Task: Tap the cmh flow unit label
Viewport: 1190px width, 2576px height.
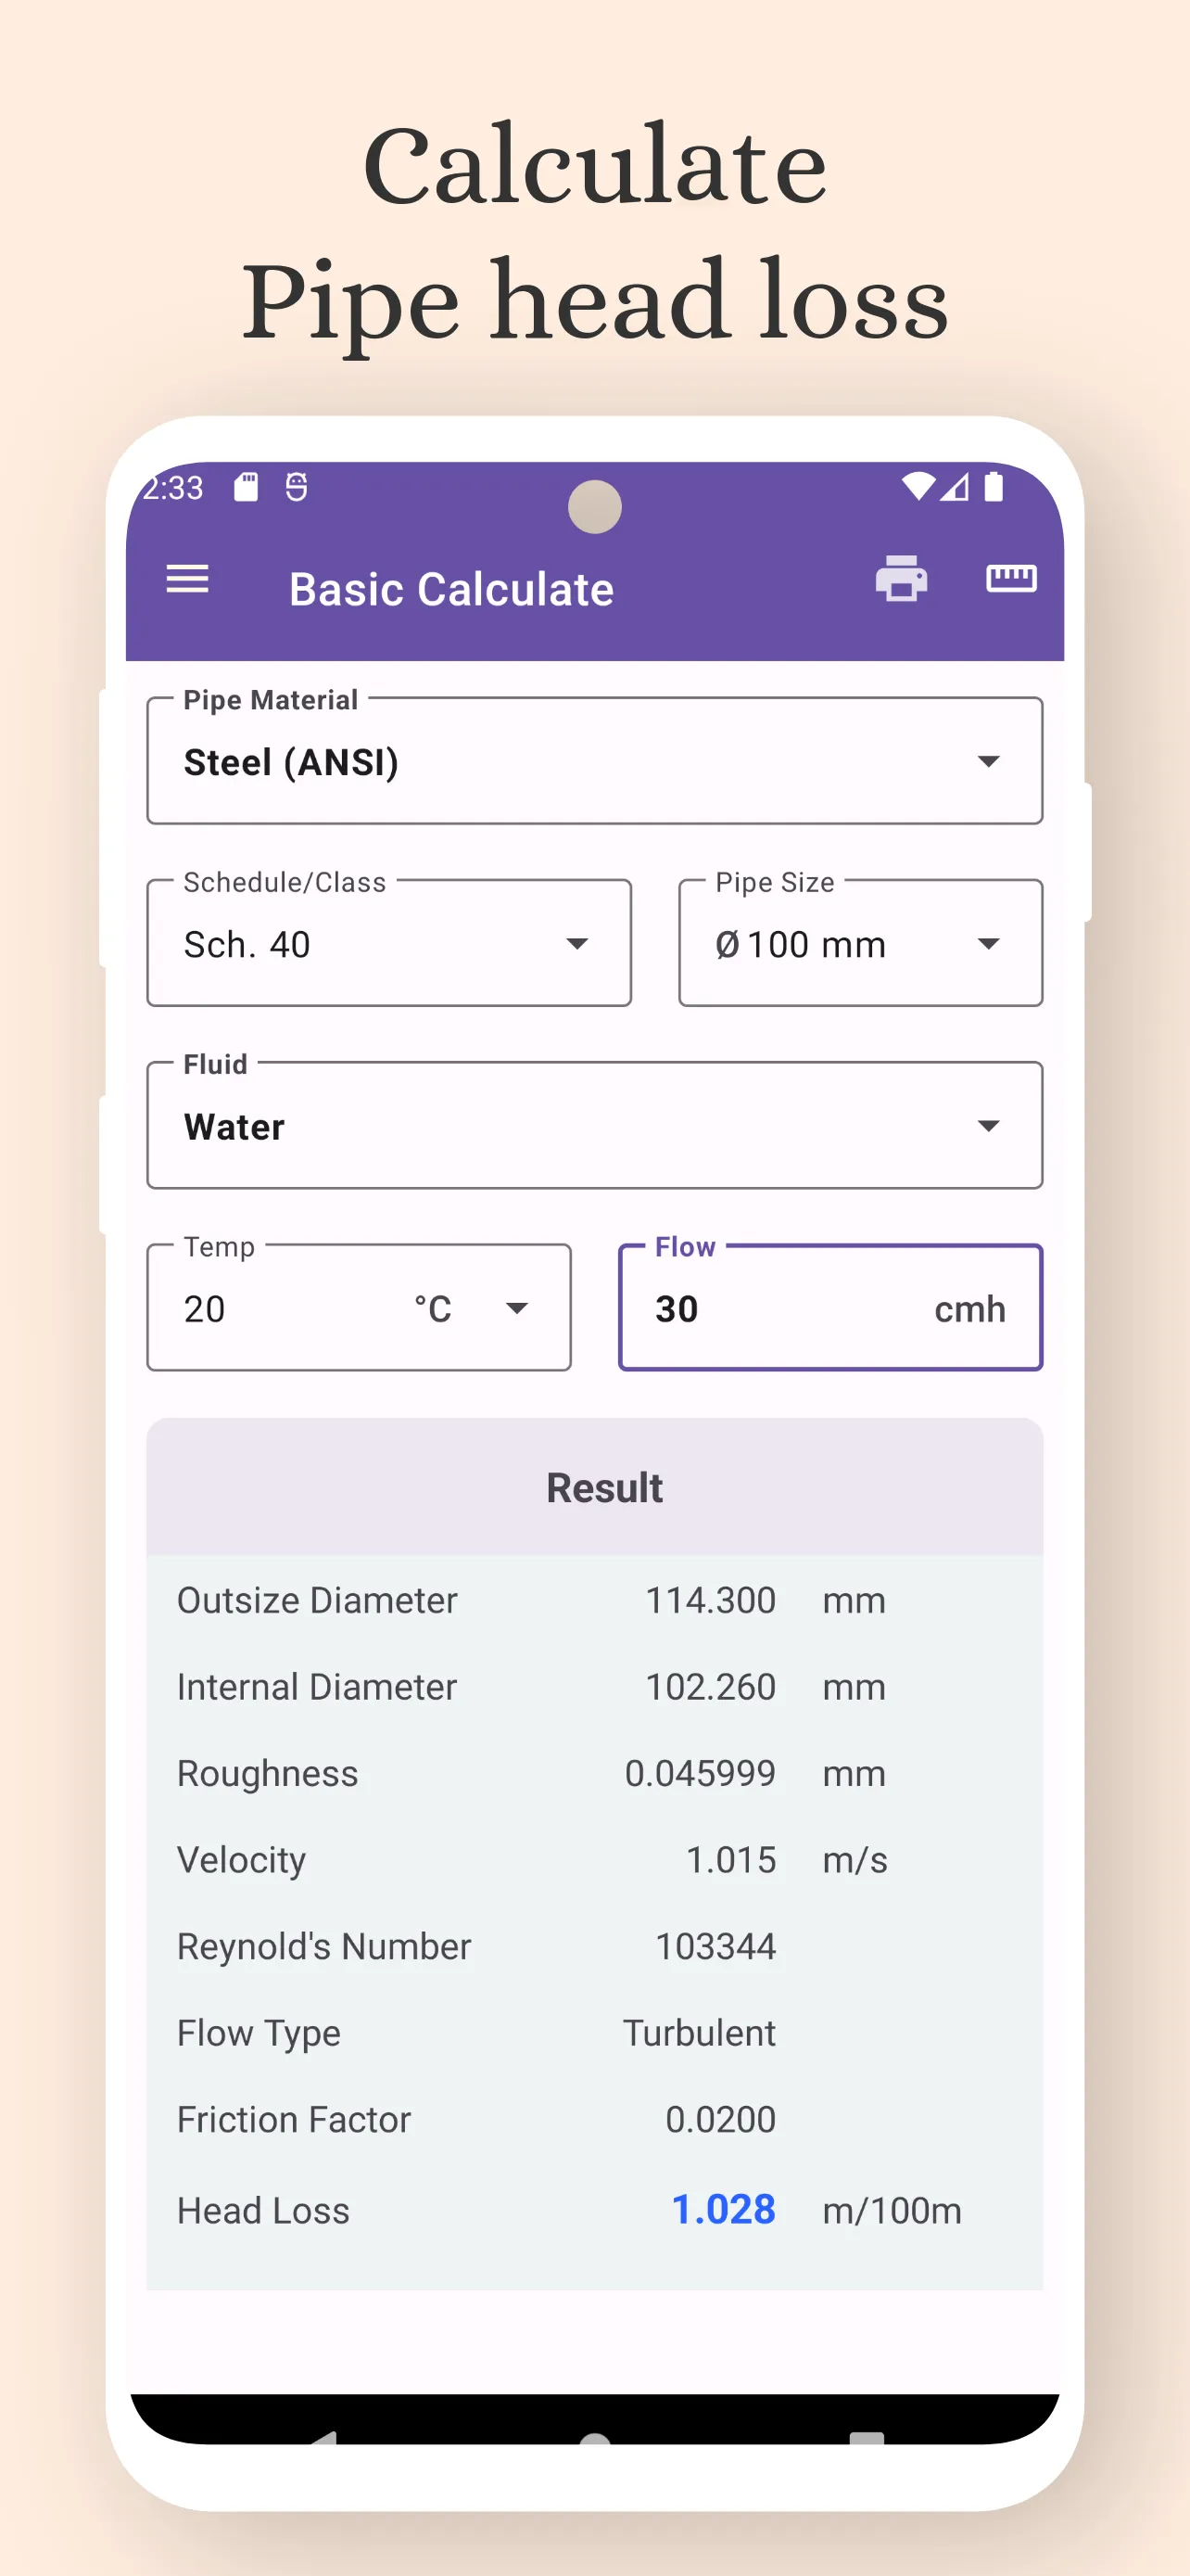Action: [969, 1309]
